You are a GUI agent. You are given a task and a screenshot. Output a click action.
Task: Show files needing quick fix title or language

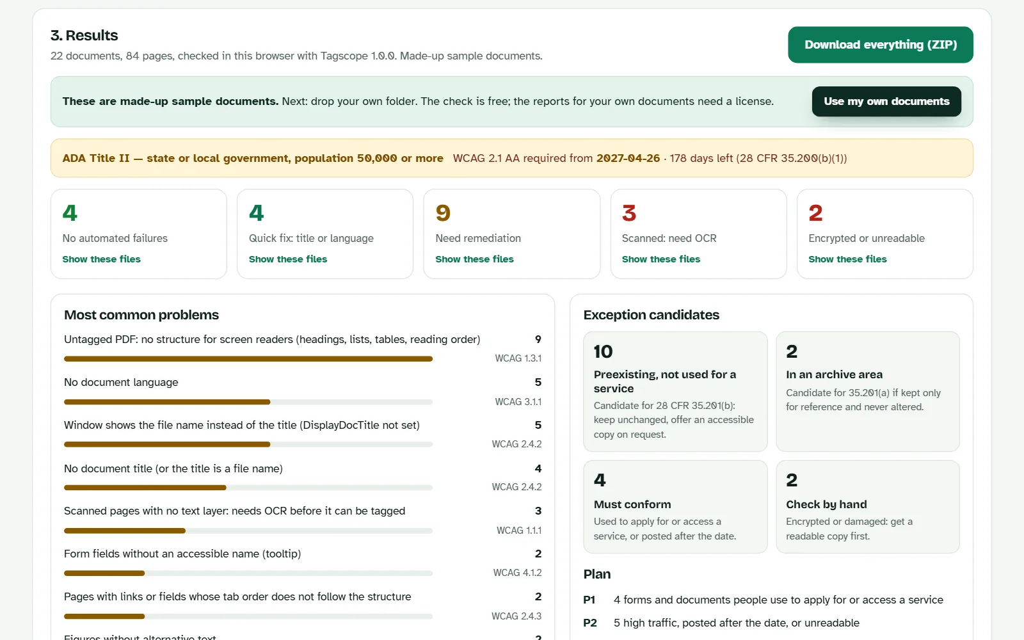tap(288, 259)
